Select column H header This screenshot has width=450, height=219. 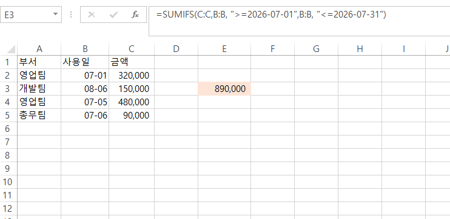click(360, 49)
